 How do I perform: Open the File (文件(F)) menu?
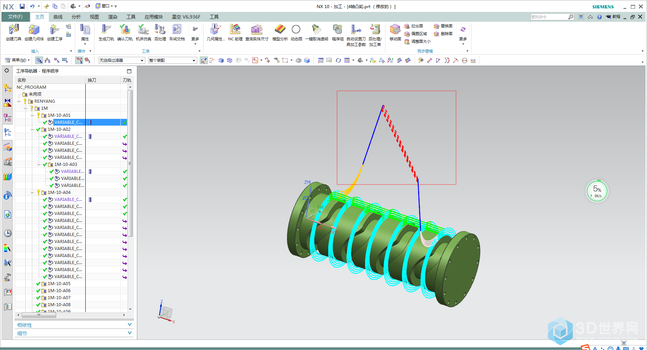(15, 17)
